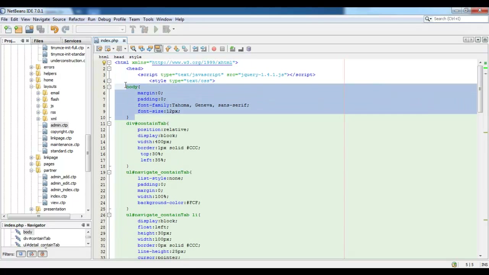Viewport: 489px width, 275px height.
Task: Select admin.ctp in project tree
Action: point(59,125)
